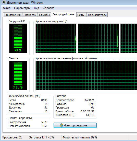The image size is (137, 141).
Task: Switch to the Службы tab
Action: coord(44,15)
